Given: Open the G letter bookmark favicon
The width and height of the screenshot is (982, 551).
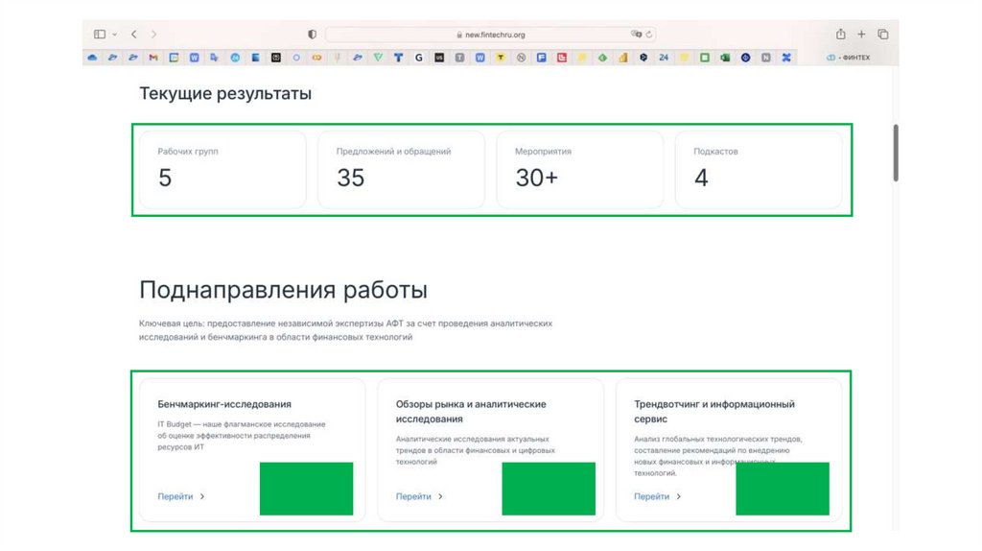Looking at the screenshot, I should click(418, 57).
